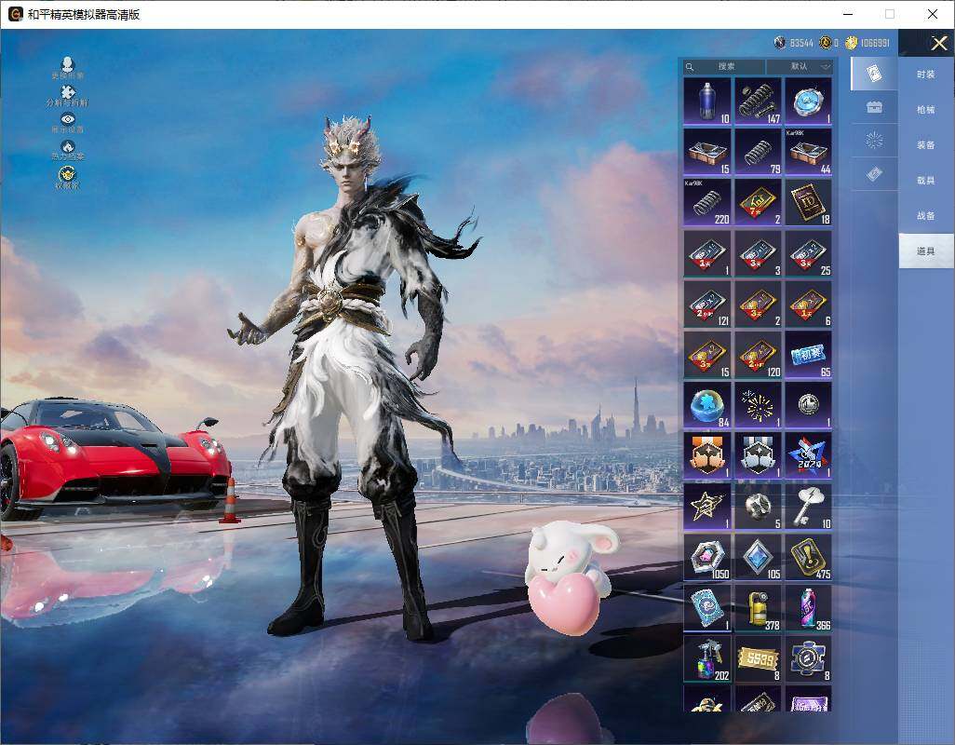Select the spray paint item (202)

[707, 658]
